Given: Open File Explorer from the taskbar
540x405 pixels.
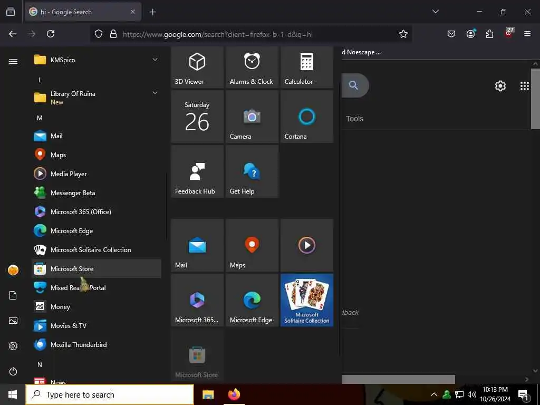Looking at the screenshot, I should tap(208, 394).
